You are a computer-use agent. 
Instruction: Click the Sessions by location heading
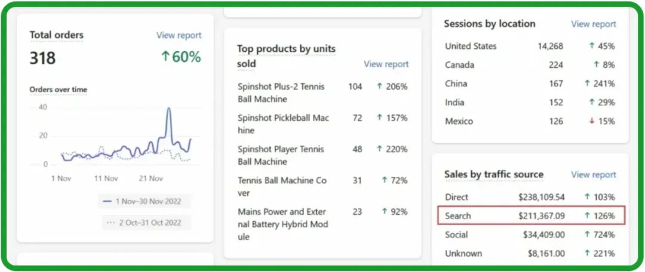[489, 24]
